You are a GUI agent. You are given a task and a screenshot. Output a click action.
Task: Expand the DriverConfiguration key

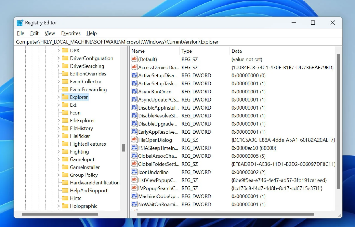(x=58, y=58)
